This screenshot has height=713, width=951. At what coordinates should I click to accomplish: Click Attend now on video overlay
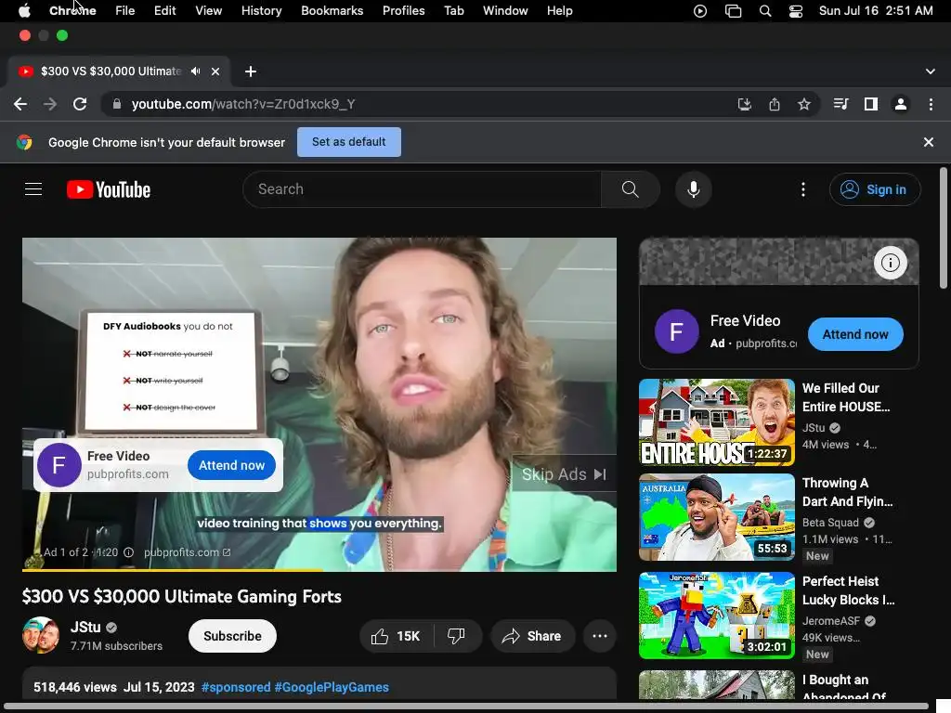(x=231, y=465)
